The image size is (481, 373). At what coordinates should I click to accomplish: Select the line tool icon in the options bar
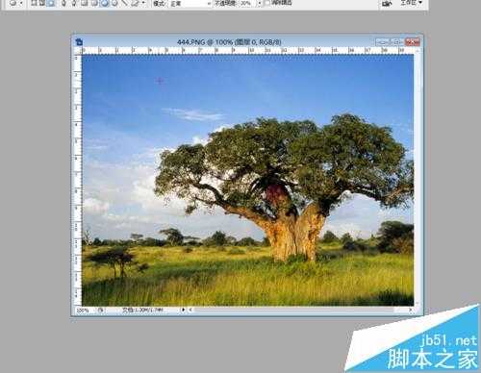pyautogui.click(x=125, y=3)
